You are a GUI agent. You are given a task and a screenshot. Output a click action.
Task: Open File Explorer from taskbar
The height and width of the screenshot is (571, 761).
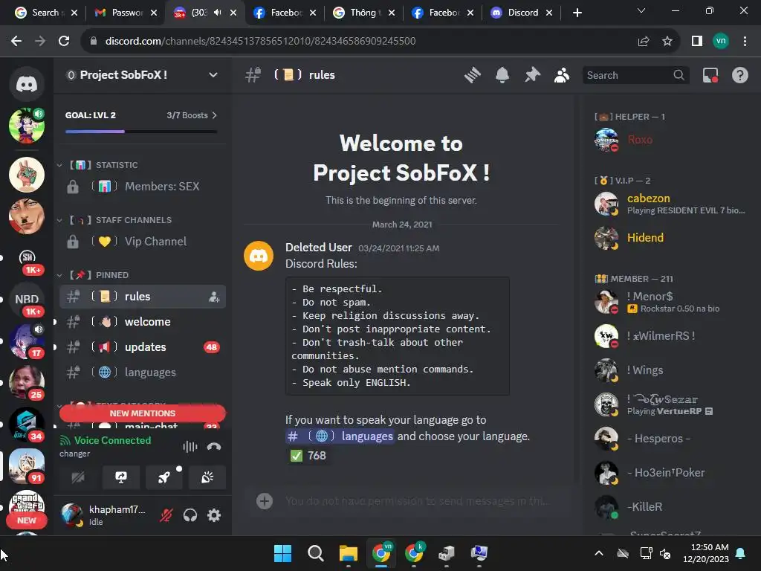[x=348, y=553]
